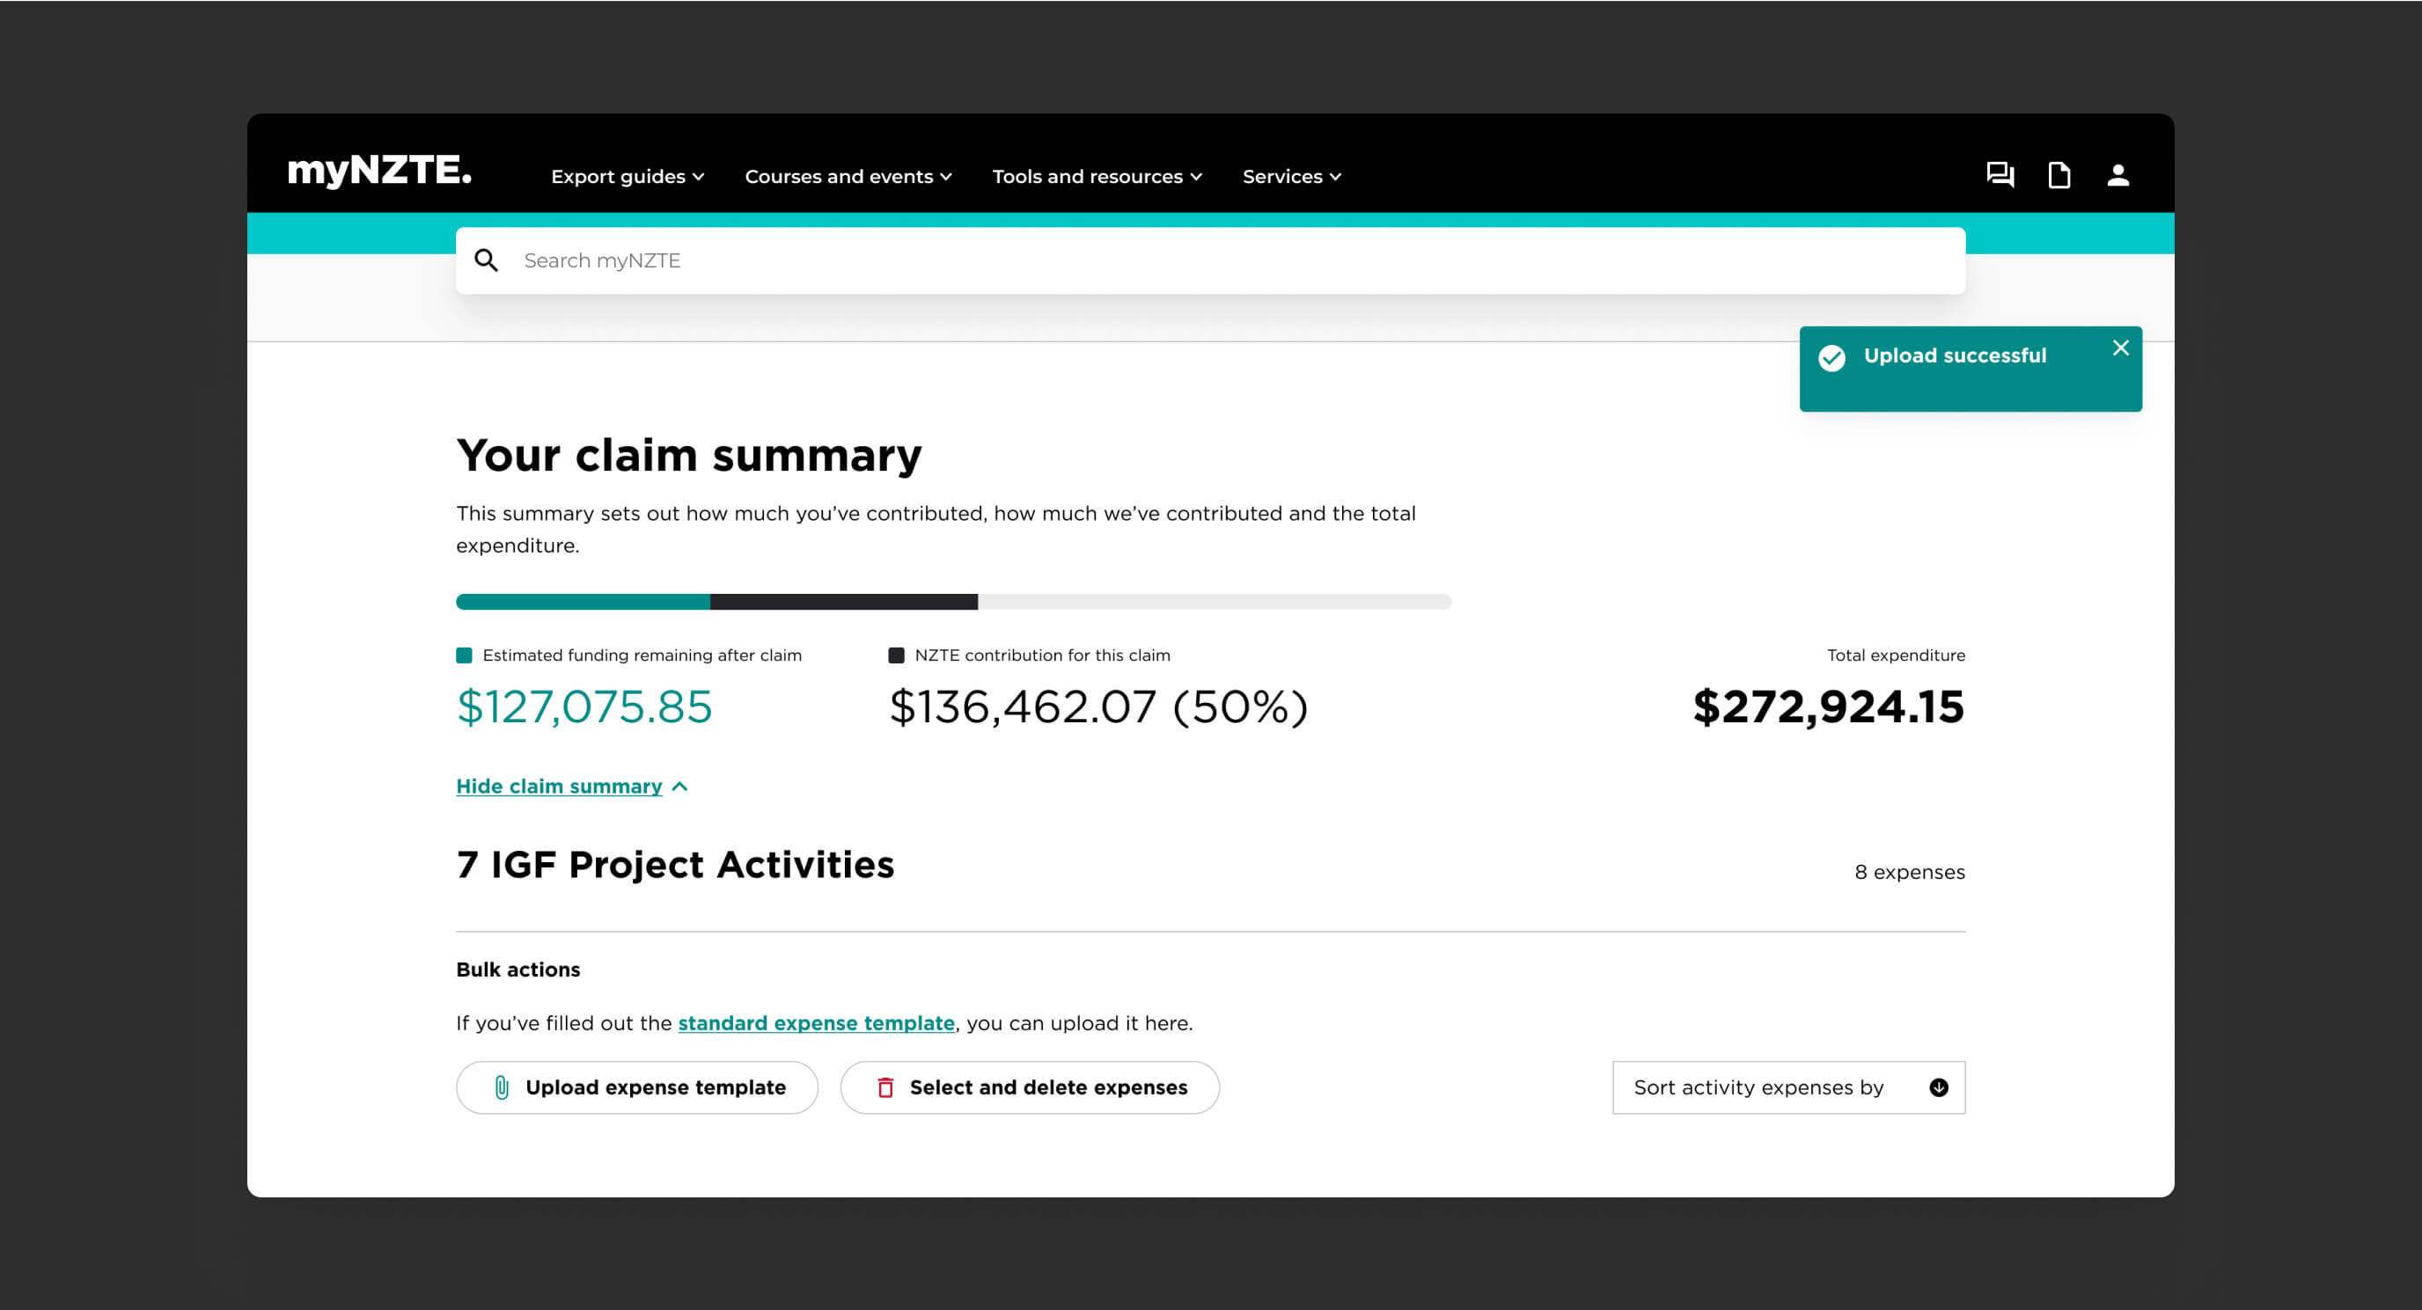Focus the Search myNZTE field
This screenshot has width=2422, height=1310.
tap(1210, 260)
